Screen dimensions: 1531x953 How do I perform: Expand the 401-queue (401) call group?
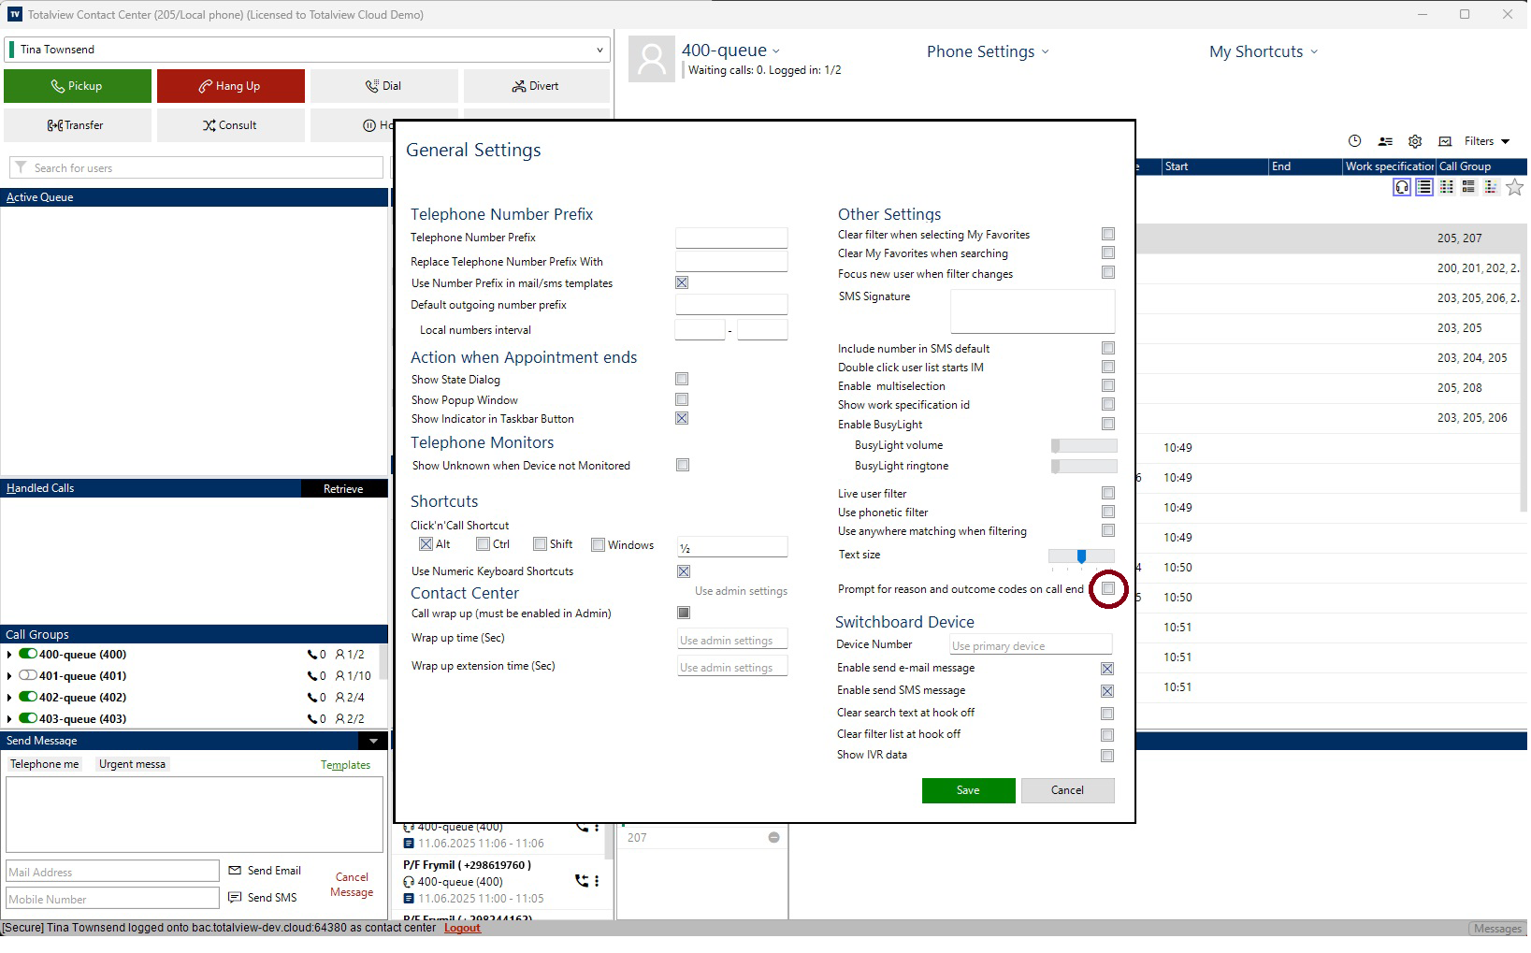click(9, 676)
